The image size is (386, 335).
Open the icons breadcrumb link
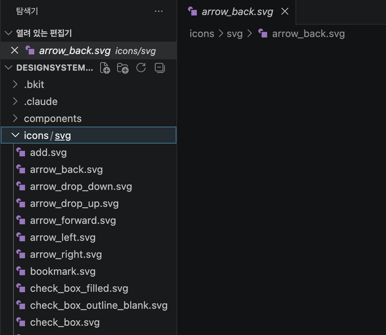coord(201,34)
